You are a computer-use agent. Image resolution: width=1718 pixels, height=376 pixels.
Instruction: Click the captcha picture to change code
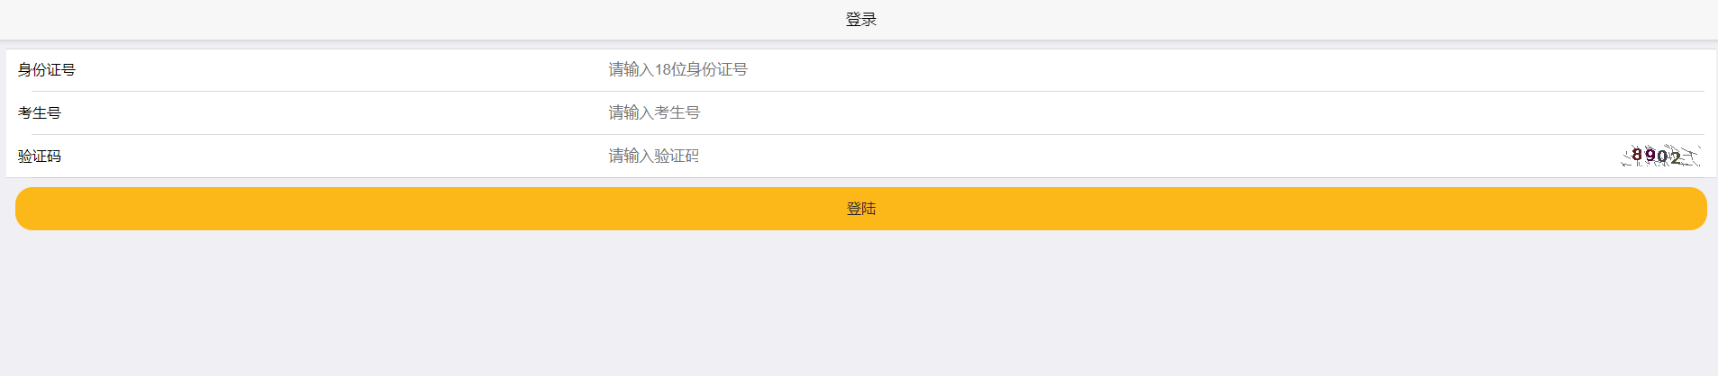pos(1660,156)
